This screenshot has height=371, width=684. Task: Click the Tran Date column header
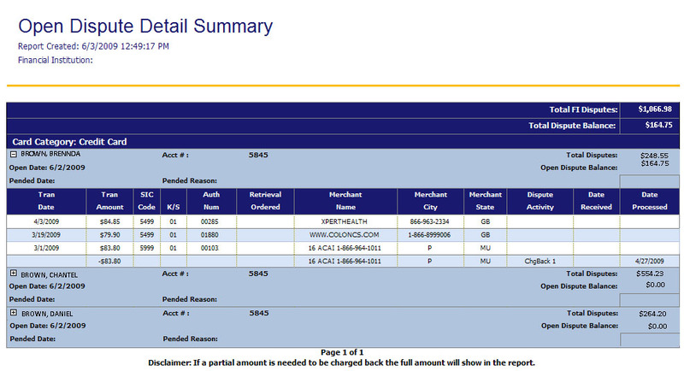point(46,200)
